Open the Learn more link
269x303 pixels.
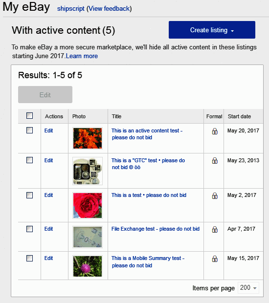point(82,56)
